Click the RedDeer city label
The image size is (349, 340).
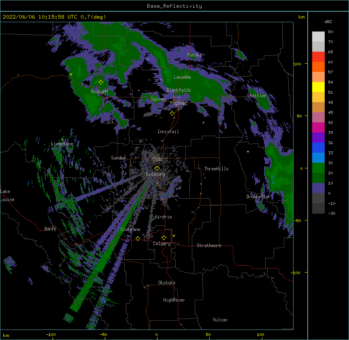179,103
